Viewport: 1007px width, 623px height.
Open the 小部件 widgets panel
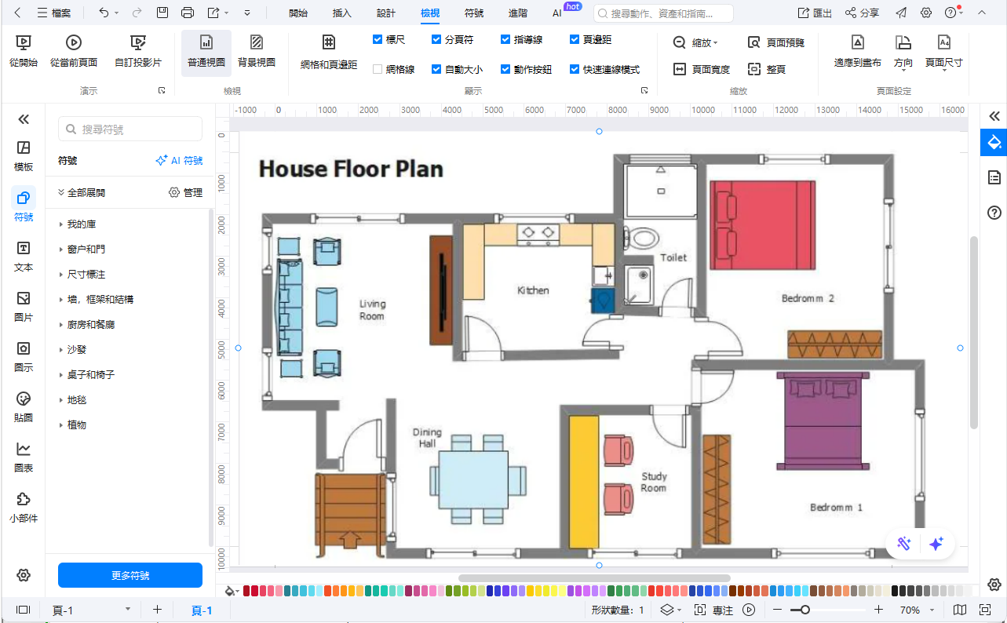(x=24, y=507)
